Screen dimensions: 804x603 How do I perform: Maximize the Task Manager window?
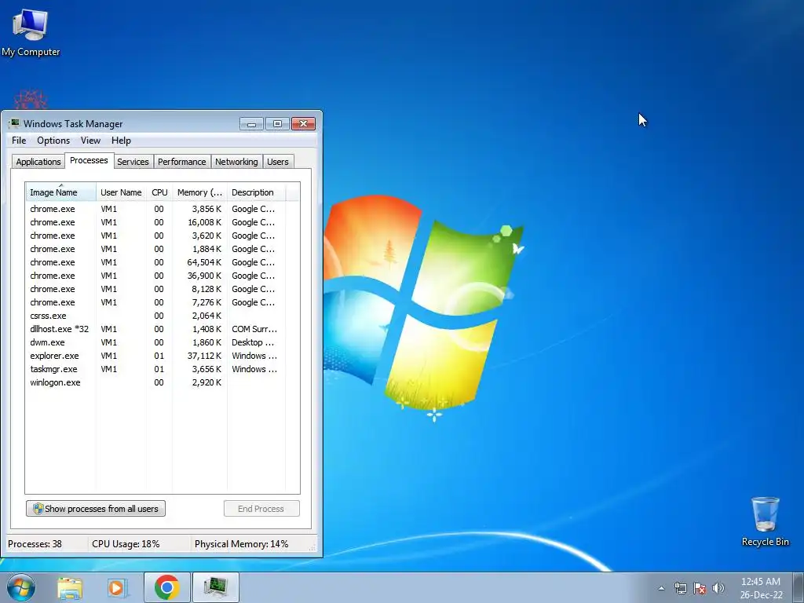277,123
